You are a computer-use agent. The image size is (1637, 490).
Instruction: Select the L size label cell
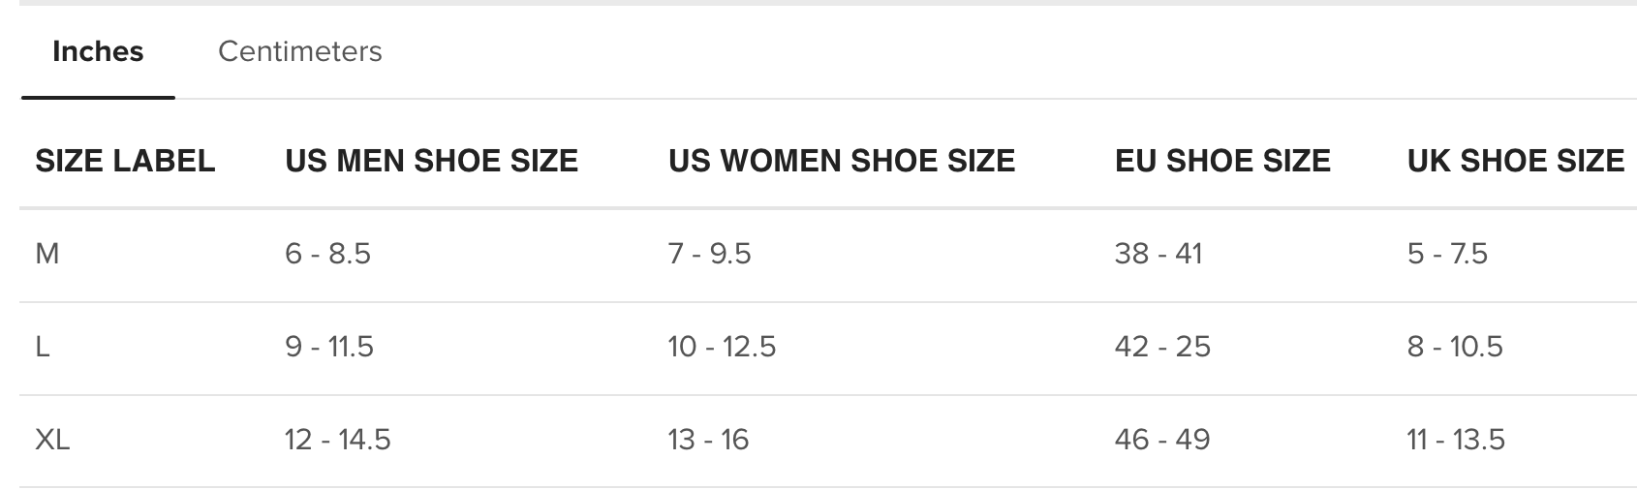[43, 347]
